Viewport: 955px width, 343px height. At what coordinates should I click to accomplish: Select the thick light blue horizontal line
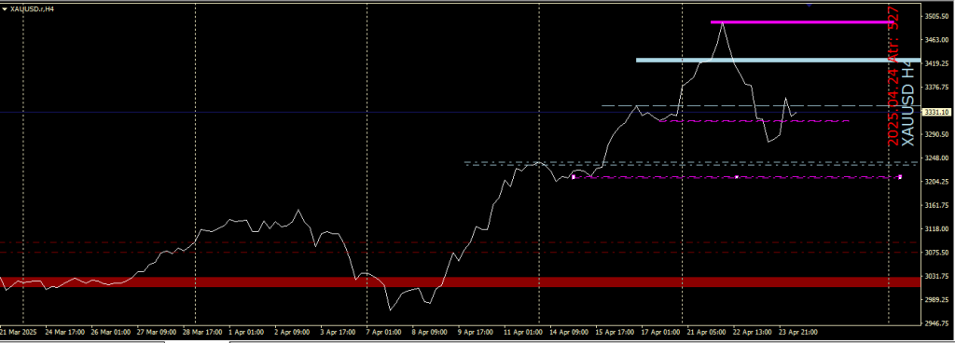(x=779, y=61)
